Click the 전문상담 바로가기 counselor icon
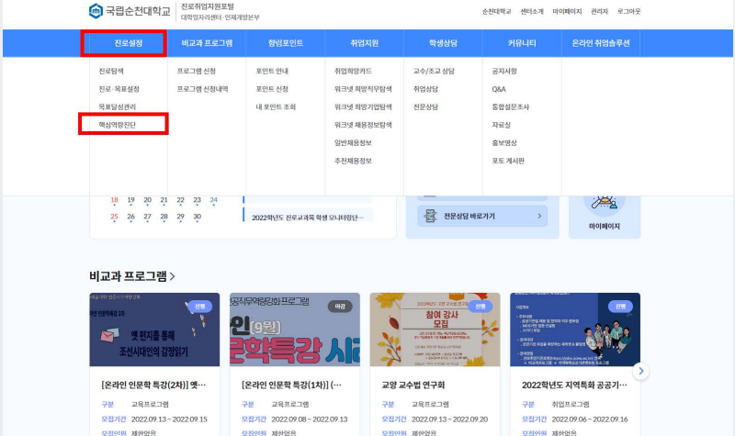The height and width of the screenshot is (436, 735). pos(435,216)
